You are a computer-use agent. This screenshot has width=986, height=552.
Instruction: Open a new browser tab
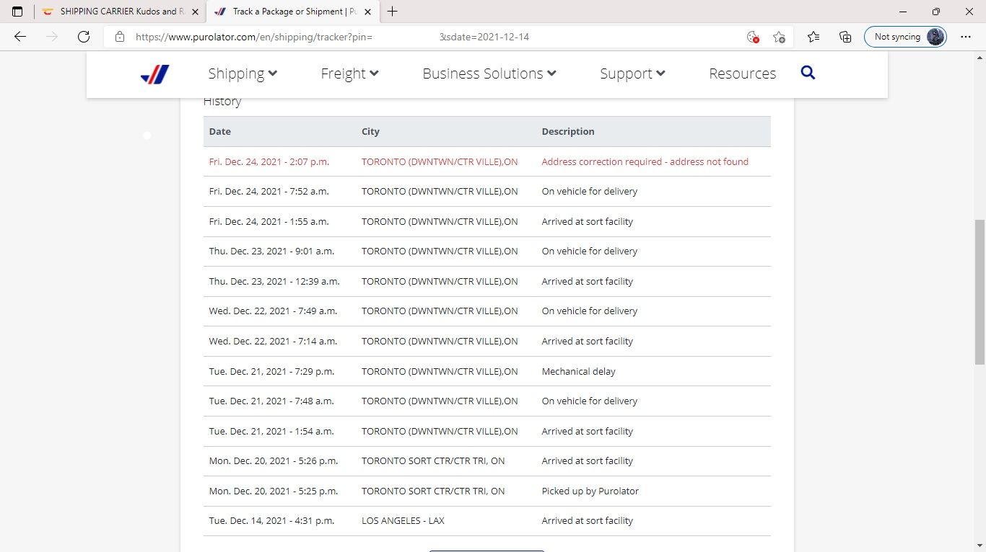(392, 12)
